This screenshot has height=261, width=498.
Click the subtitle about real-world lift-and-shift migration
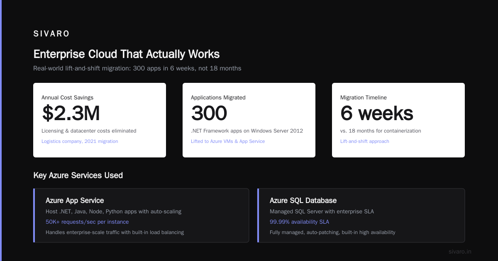(137, 68)
